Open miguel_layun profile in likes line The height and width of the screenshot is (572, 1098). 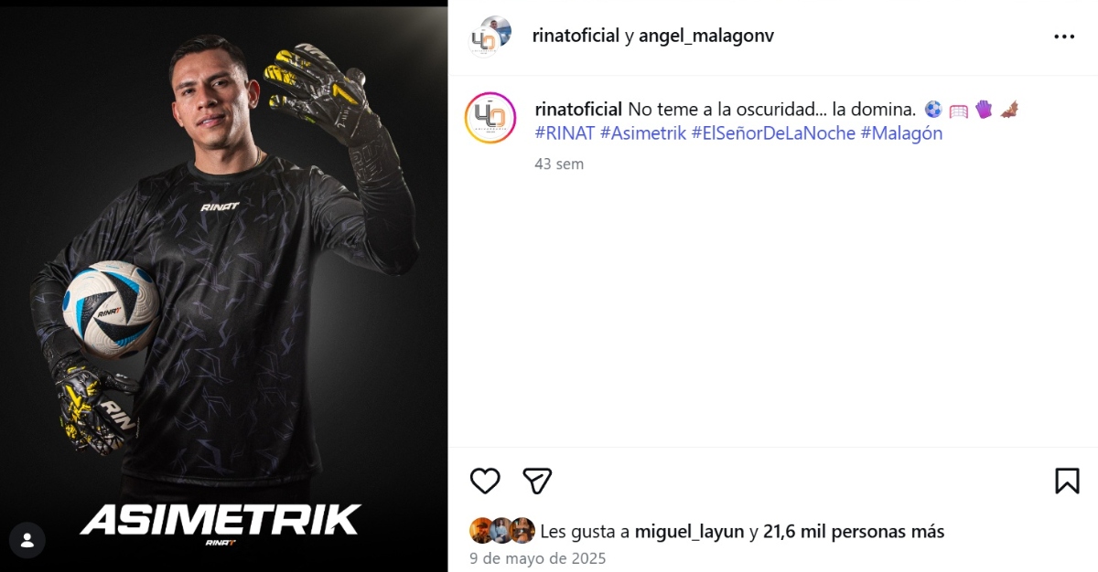click(x=689, y=531)
